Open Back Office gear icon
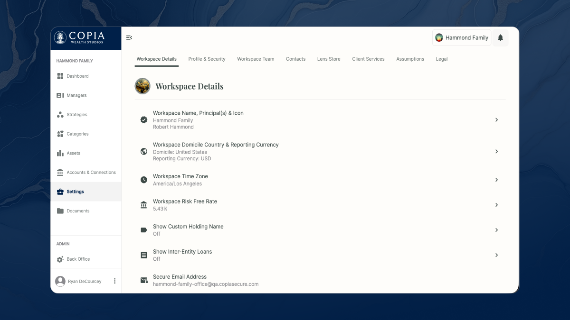The image size is (570, 320). coord(60,259)
